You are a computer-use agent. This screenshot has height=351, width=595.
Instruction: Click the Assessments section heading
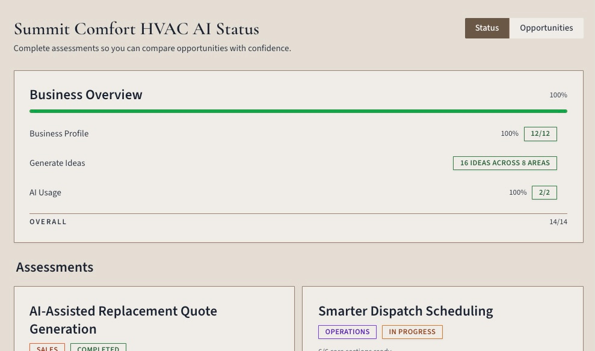pos(55,267)
